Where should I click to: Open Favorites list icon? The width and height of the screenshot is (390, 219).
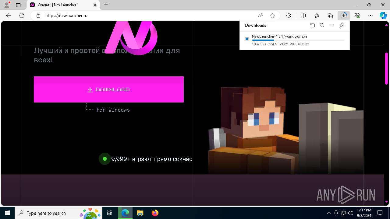point(317,16)
